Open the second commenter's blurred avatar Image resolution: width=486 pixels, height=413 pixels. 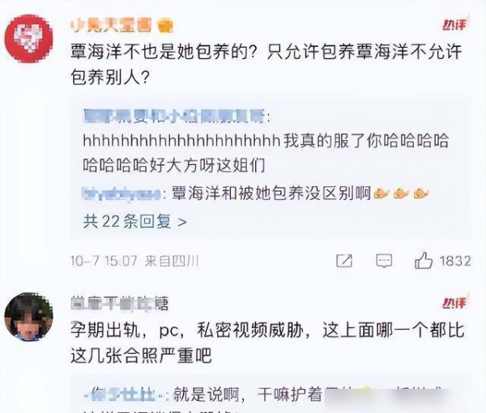(28, 317)
